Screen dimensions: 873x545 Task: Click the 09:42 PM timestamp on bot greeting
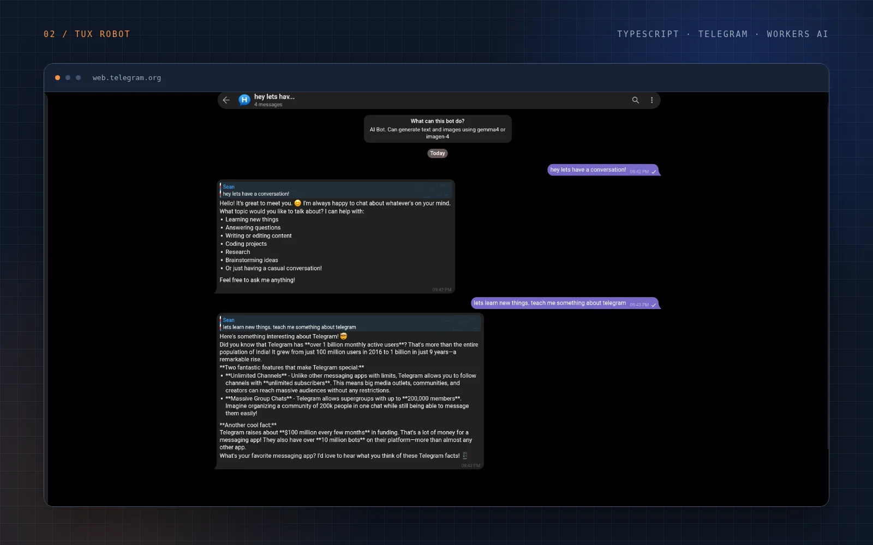pos(442,289)
